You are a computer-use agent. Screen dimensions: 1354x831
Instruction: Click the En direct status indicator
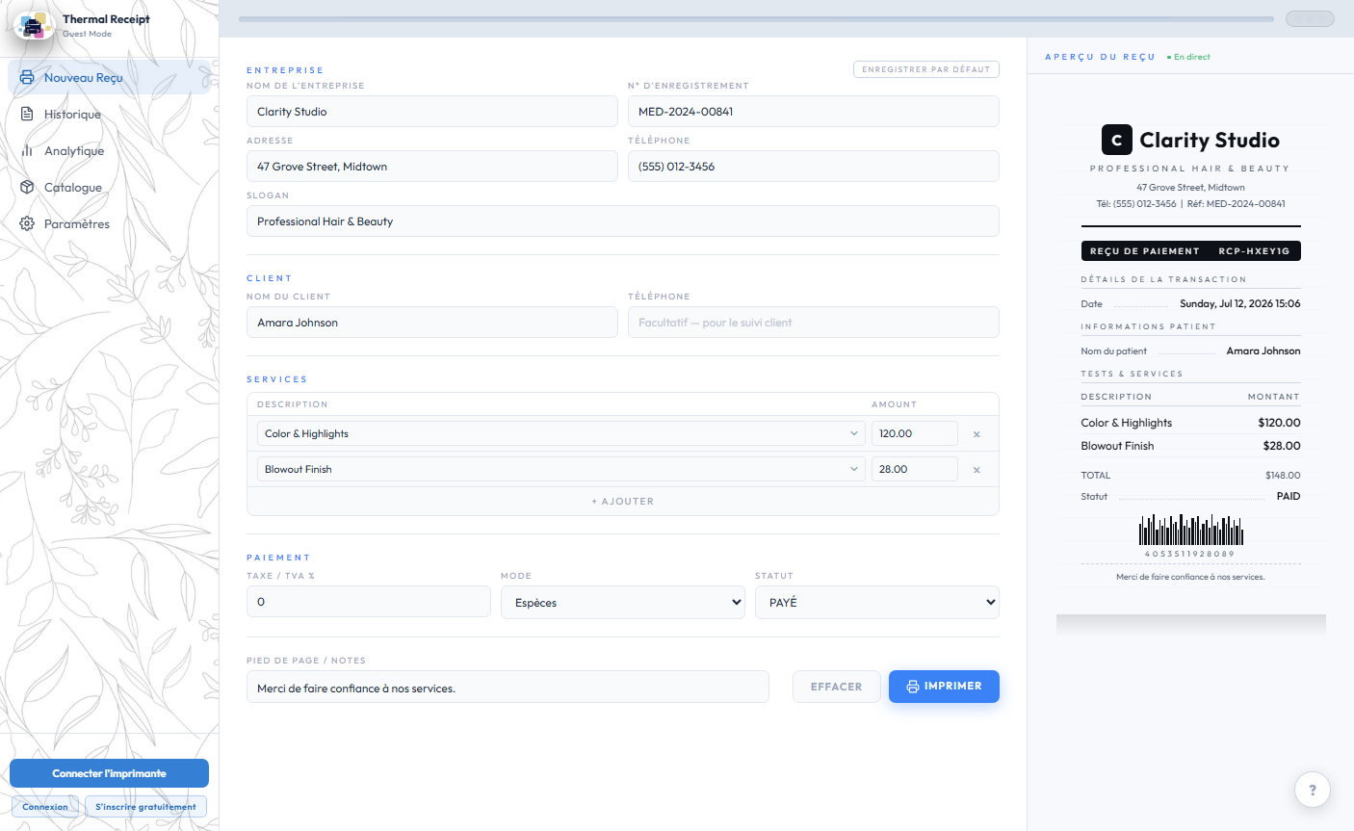point(1188,57)
